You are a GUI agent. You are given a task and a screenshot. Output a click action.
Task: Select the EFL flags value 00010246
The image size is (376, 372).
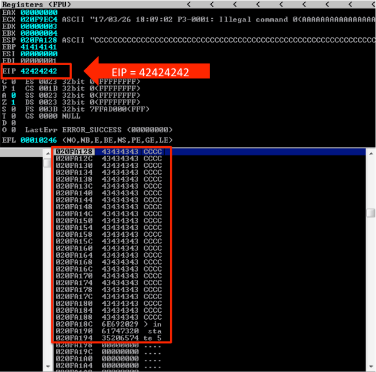click(x=38, y=140)
